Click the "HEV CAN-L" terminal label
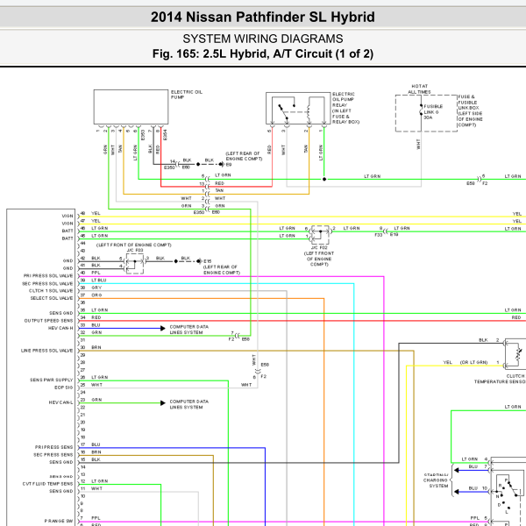This screenshot has width=526, height=526. point(60,402)
